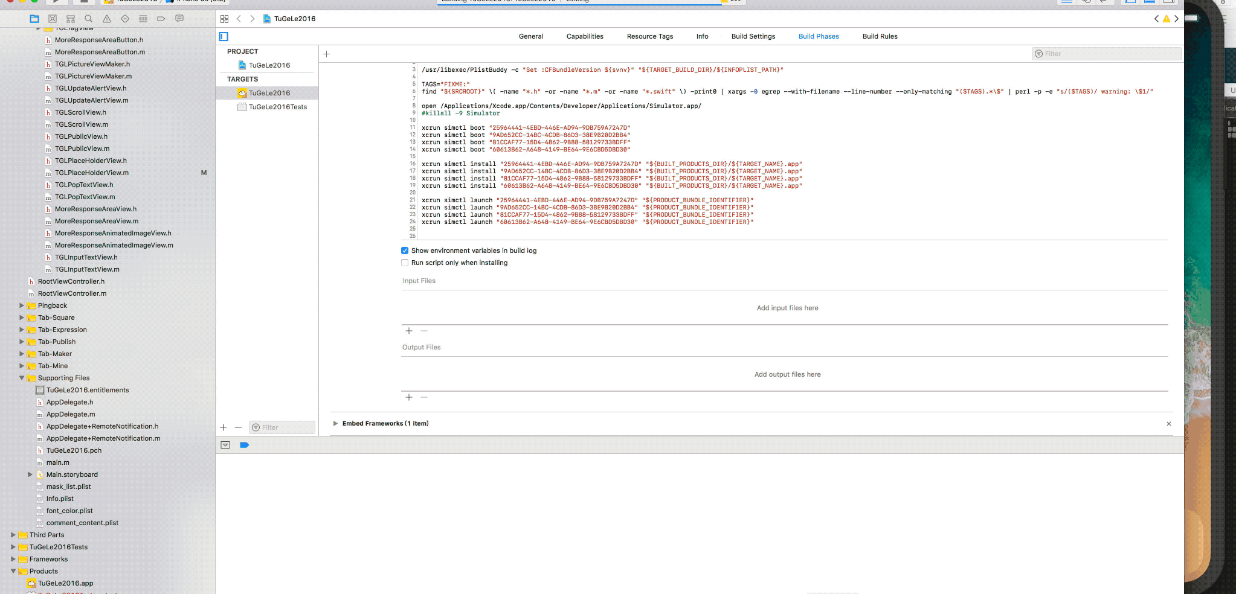
Task: Go back in editor history
Action: (239, 19)
